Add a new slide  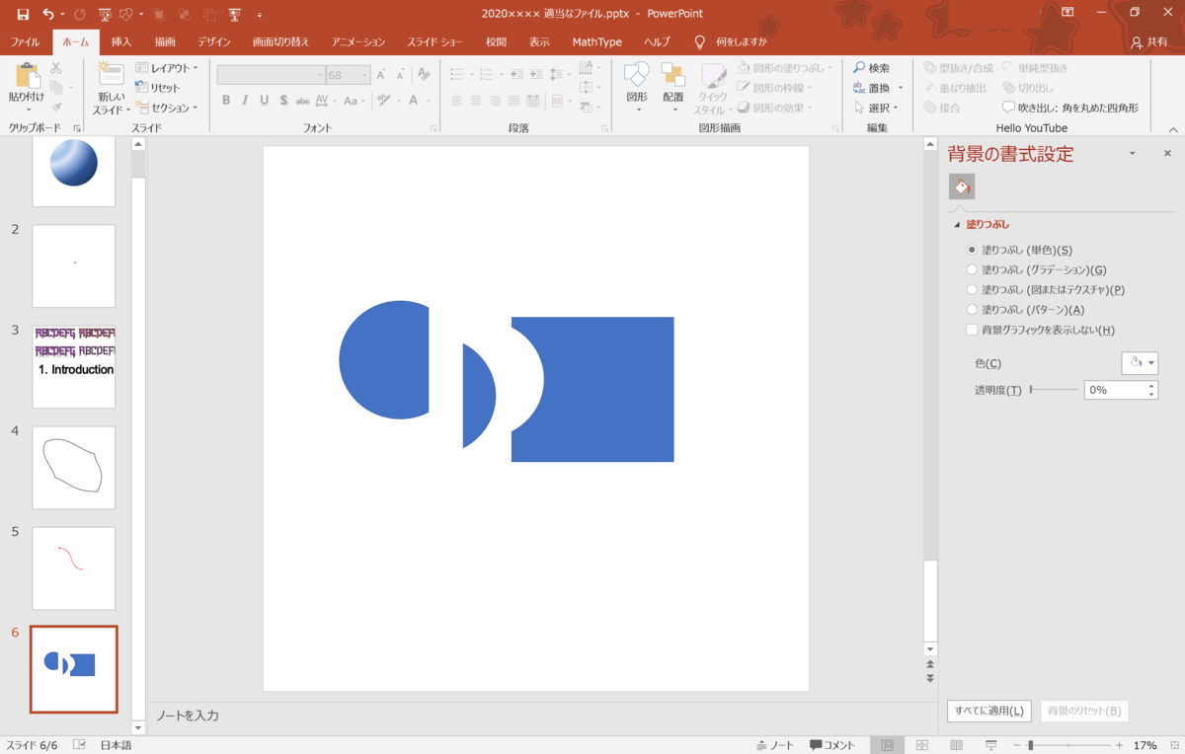(111, 89)
